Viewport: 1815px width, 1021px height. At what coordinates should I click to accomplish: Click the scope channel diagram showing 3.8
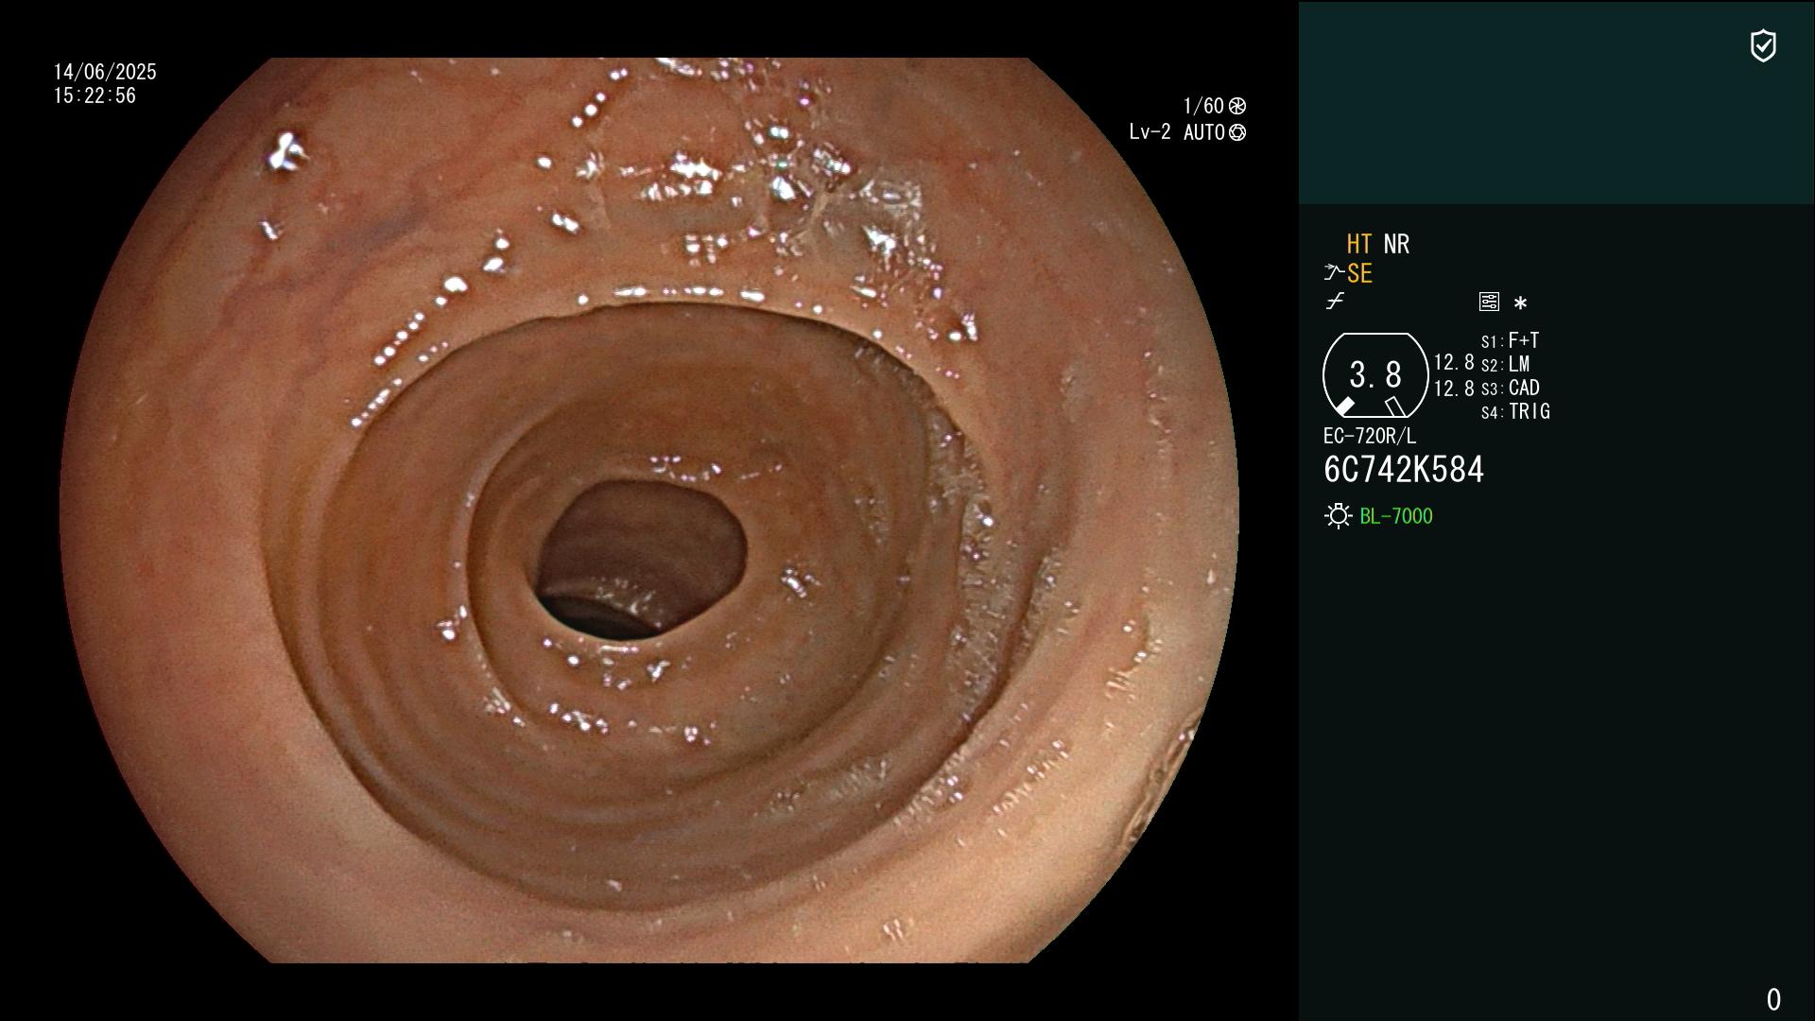click(1375, 375)
